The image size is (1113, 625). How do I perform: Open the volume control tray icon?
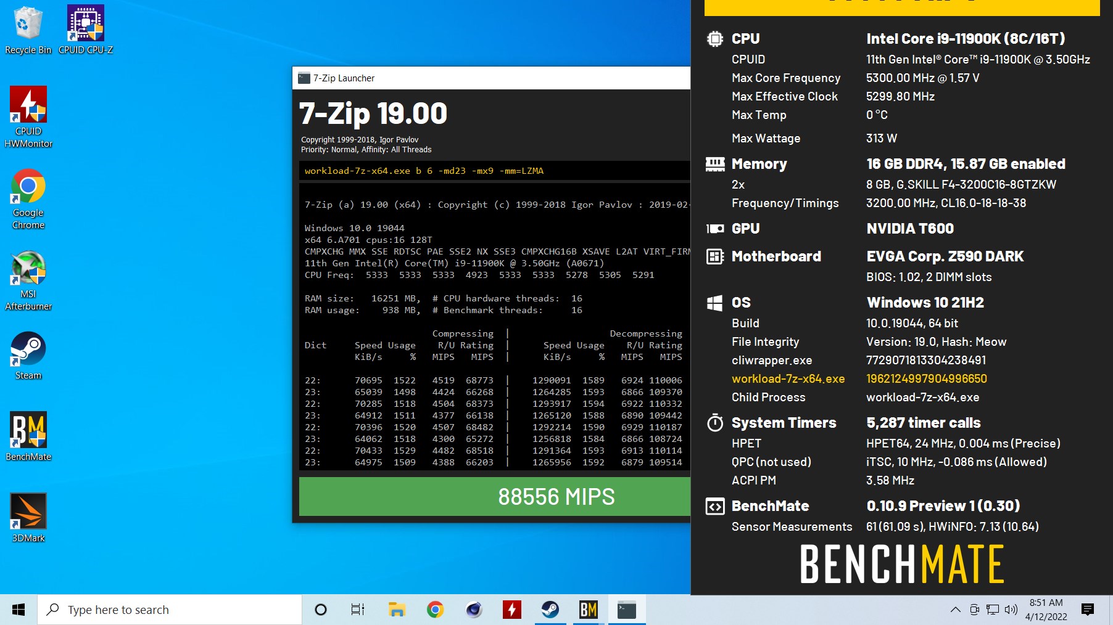(1011, 610)
